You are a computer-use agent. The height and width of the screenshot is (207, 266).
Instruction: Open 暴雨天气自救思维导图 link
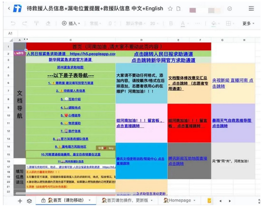[232, 123]
